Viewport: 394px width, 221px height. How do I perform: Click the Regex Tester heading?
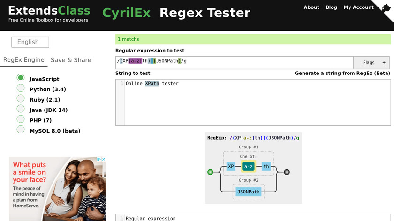(205, 13)
